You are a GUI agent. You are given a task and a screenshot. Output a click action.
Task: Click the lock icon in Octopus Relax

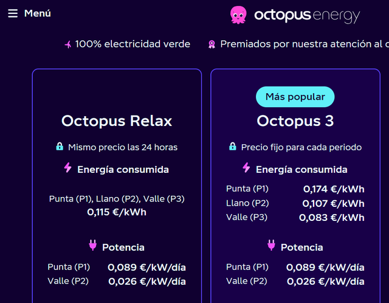(60, 146)
